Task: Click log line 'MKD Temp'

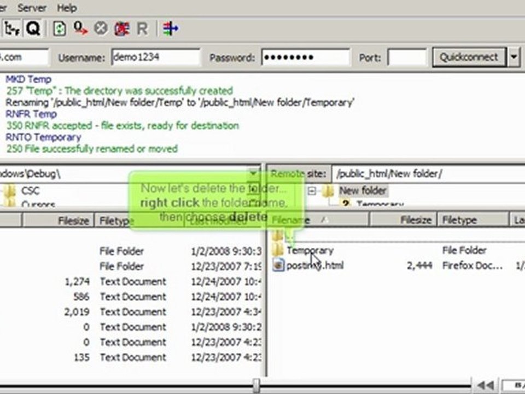Action: [x=28, y=79]
